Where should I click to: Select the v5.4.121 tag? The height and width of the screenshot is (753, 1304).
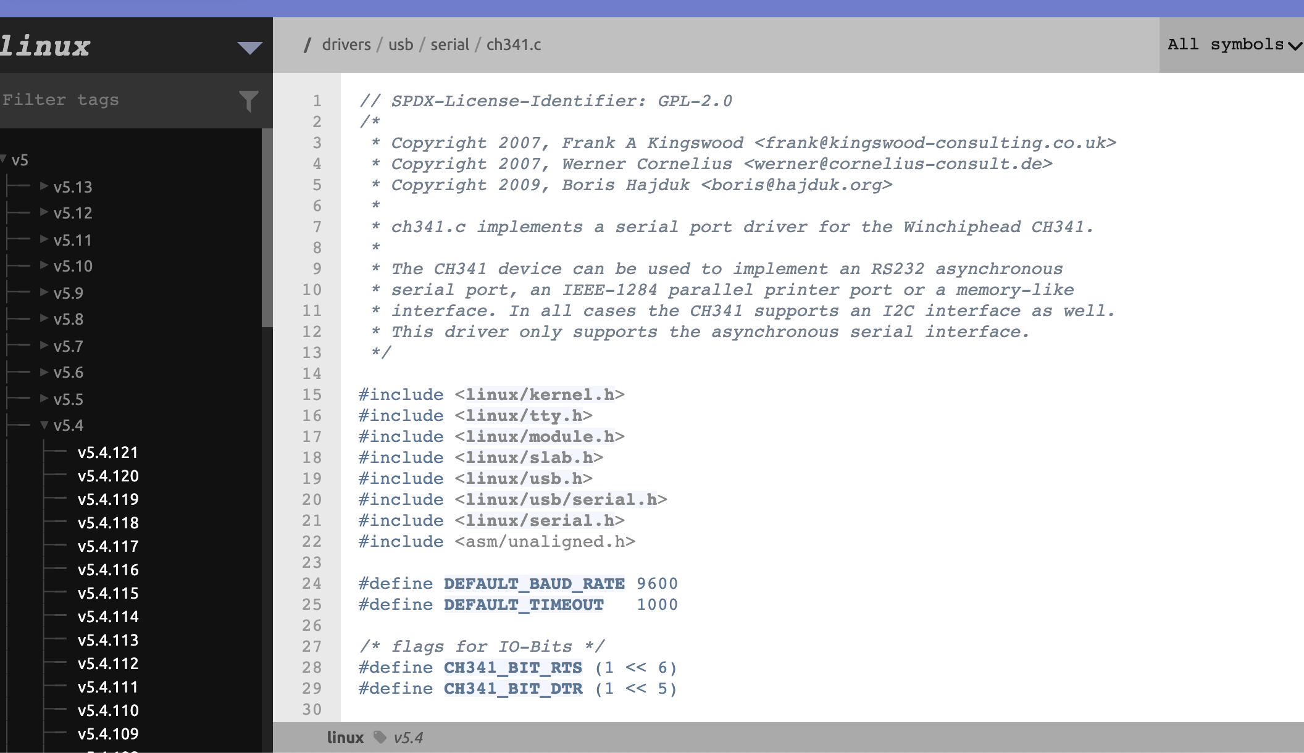coord(109,452)
